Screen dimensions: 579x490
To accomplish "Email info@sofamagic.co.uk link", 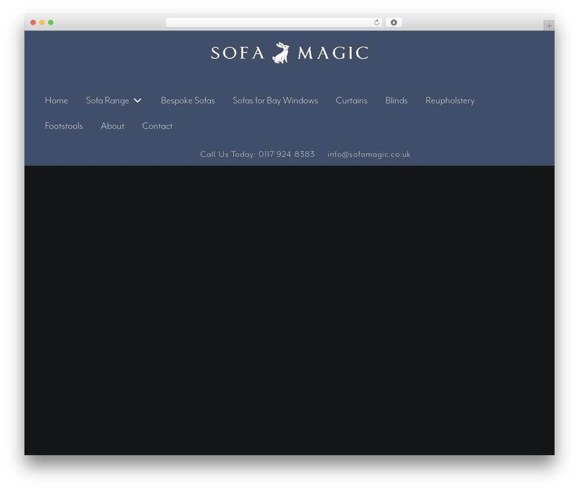I will point(369,154).
